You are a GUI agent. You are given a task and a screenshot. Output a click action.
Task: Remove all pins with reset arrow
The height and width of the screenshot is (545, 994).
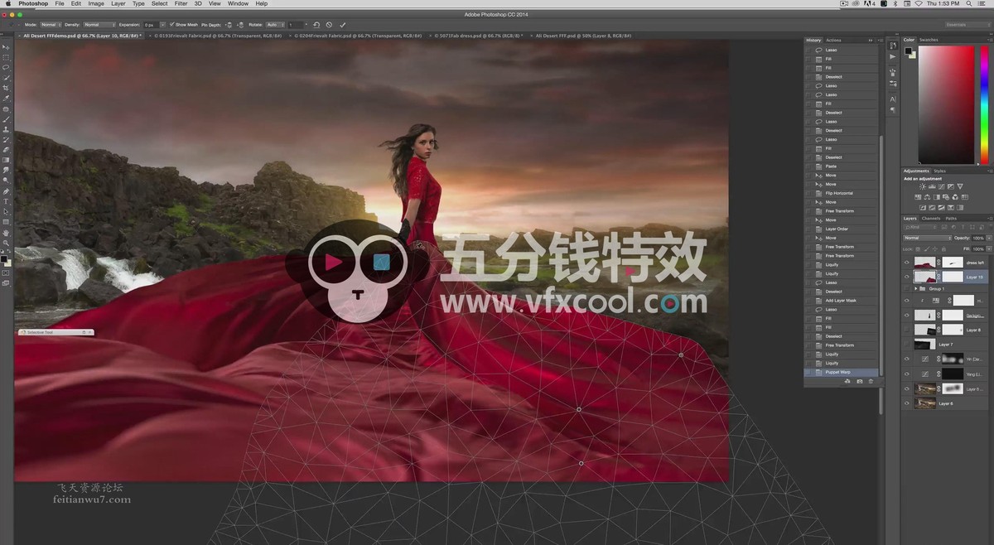click(x=316, y=25)
